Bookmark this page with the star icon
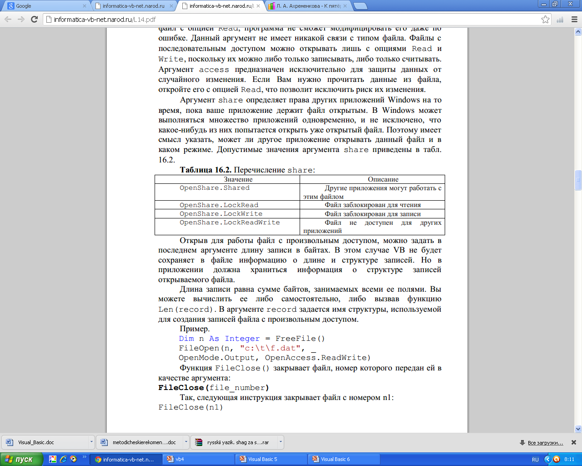Viewport: 582px width, 466px height. [545, 19]
